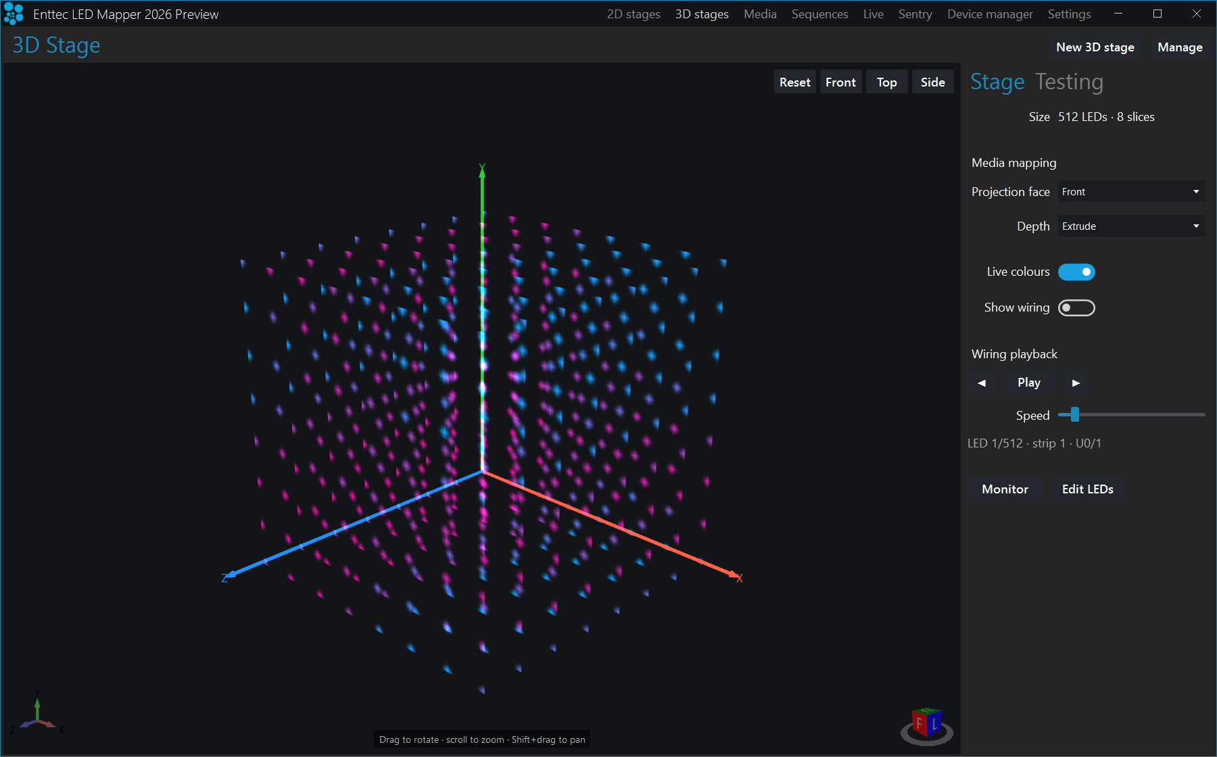This screenshot has width=1217, height=757.
Task: Open the Settings tab
Action: pyautogui.click(x=1069, y=14)
